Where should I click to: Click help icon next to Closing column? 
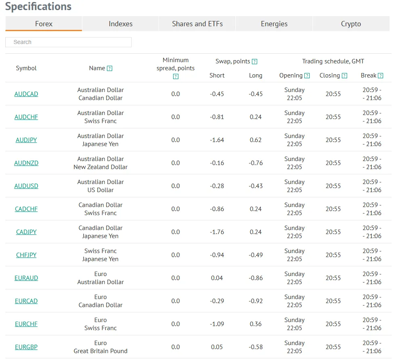[344, 76]
